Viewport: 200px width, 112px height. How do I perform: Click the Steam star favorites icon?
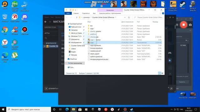pyautogui.click(x=170, y=60)
